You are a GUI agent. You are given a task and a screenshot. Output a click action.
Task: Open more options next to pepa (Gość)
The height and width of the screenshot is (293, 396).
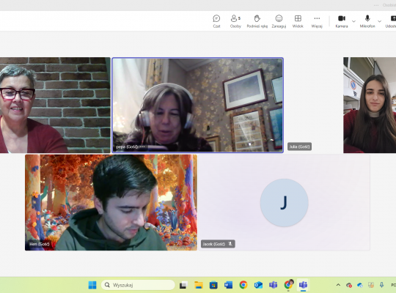[x=142, y=146]
